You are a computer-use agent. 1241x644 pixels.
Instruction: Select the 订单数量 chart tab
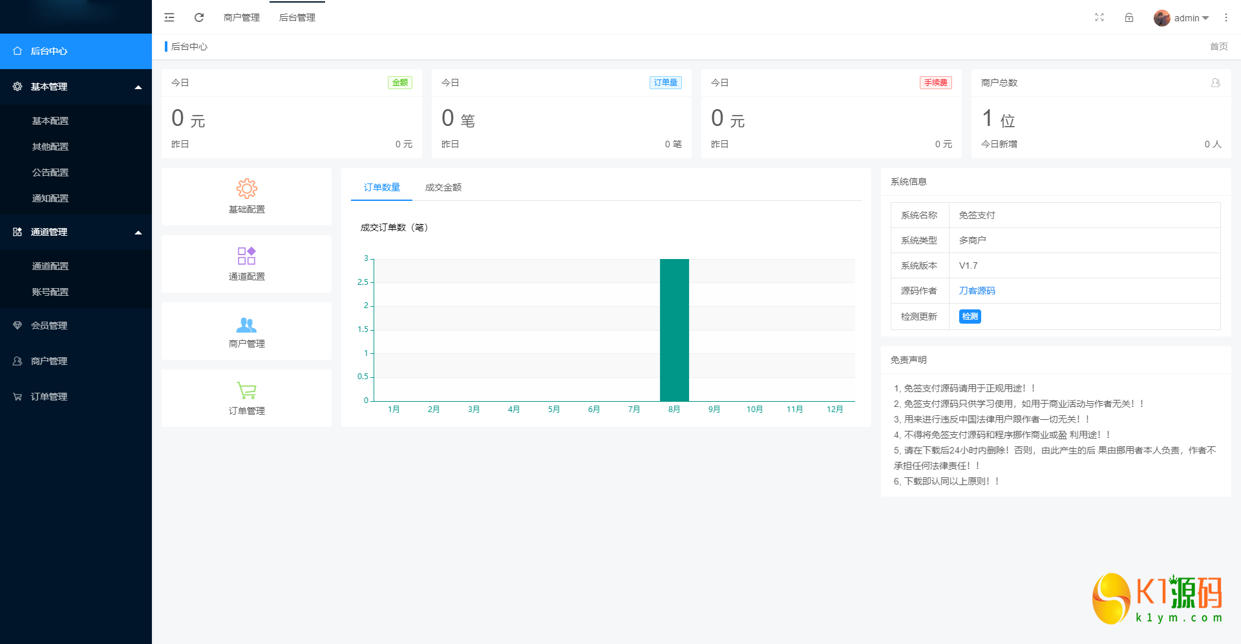coord(381,187)
